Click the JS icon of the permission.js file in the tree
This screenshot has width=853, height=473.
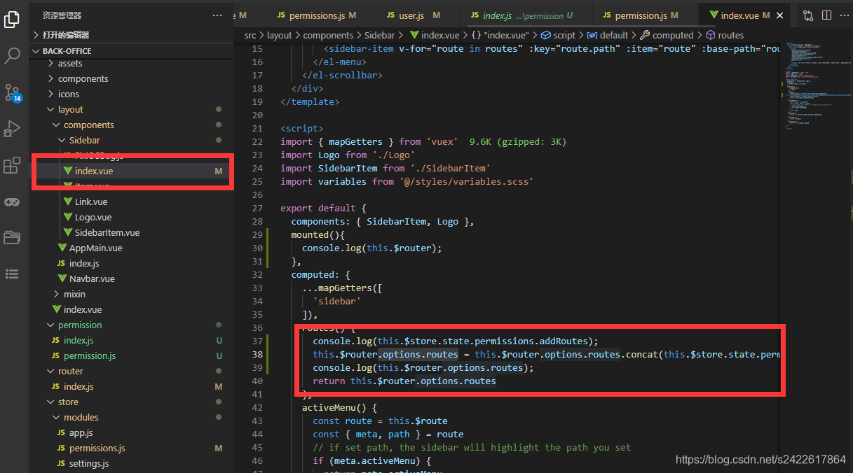tap(57, 355)
